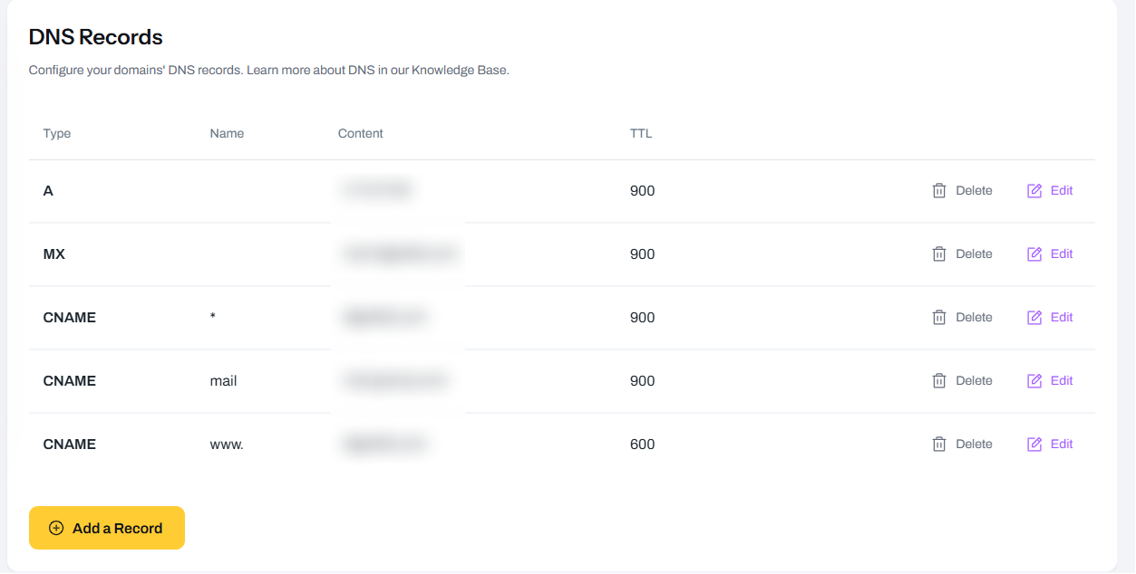Click the 600 TTL value of www record
Viewport: 1136px width, 574px height.
click(x=644, y=444)
